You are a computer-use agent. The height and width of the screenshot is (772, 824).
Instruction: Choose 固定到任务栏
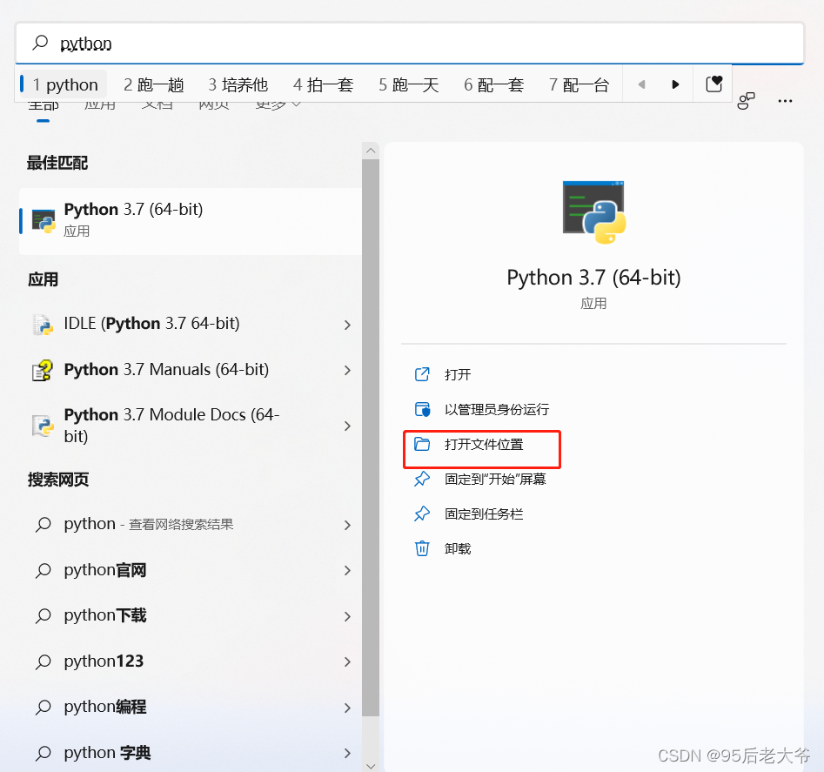click(484, 514)
